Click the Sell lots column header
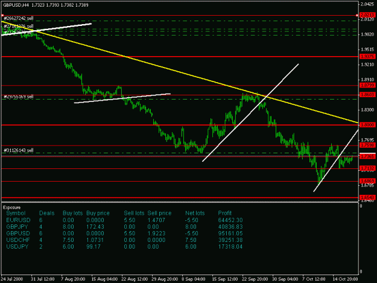Screen dimensions: 377x283 (134, 213)
